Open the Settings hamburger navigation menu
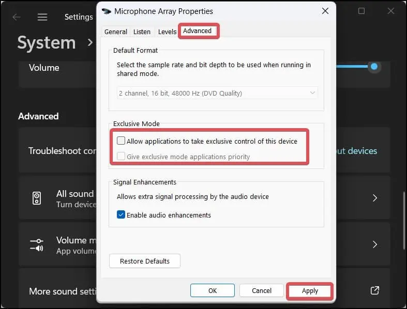The width and height of the screenshot is (407, 309). click(x=42, y=17)
